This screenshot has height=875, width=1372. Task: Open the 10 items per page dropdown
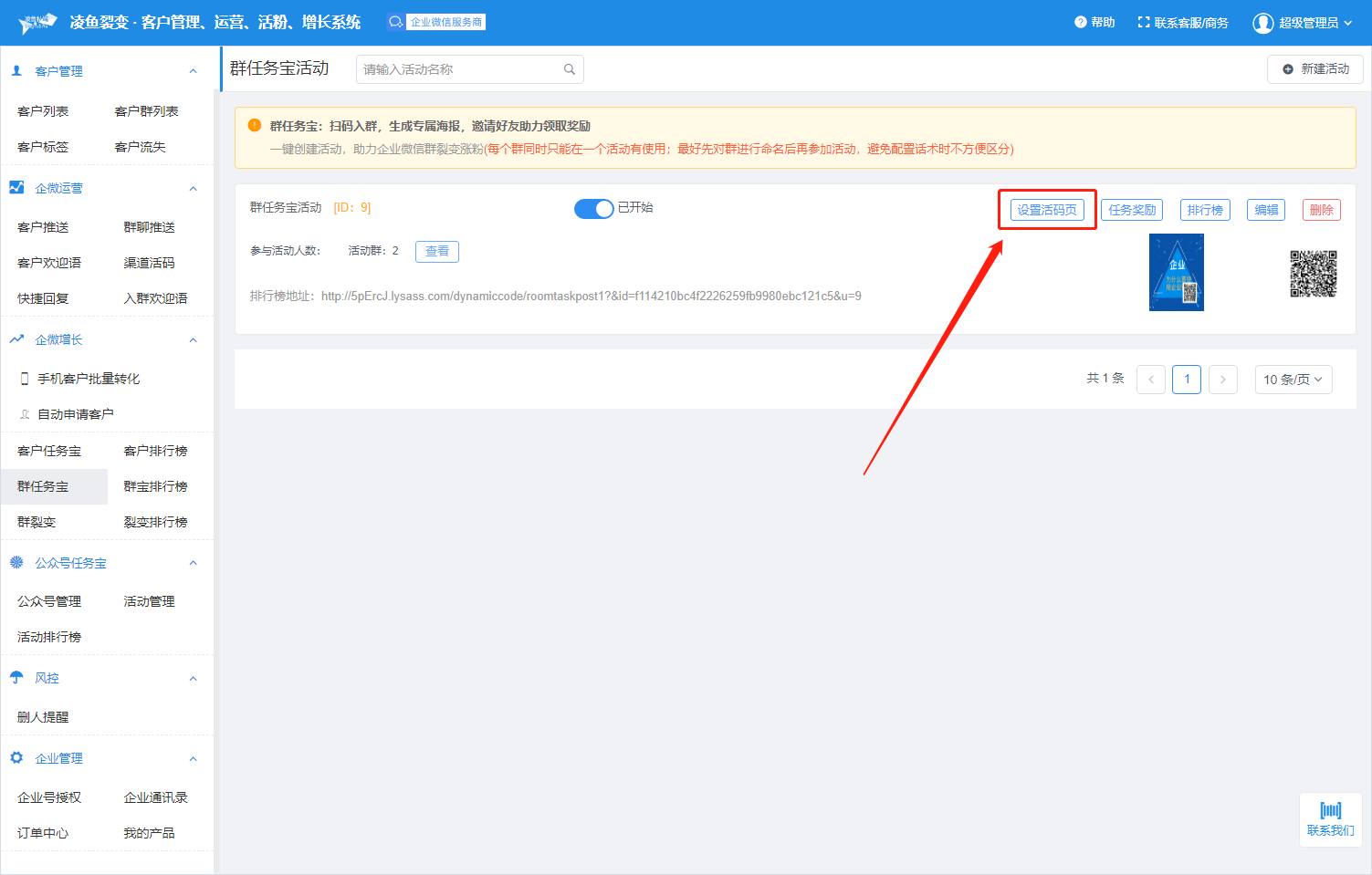click(1293, 380)
